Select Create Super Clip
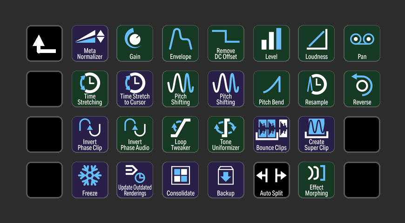405x223 pixels. coord(317,134)
